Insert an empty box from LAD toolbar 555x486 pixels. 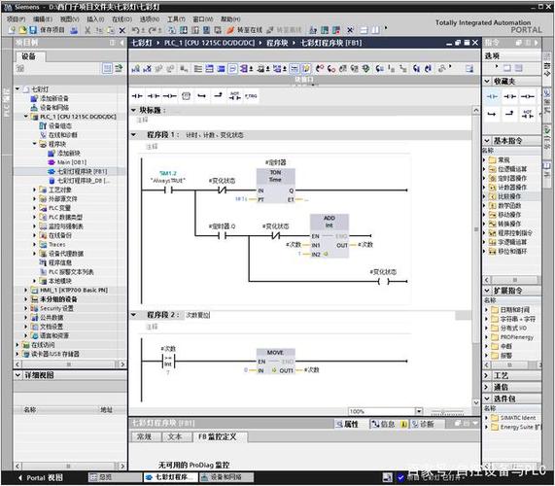pyautogui.click(x=186, y=96)
